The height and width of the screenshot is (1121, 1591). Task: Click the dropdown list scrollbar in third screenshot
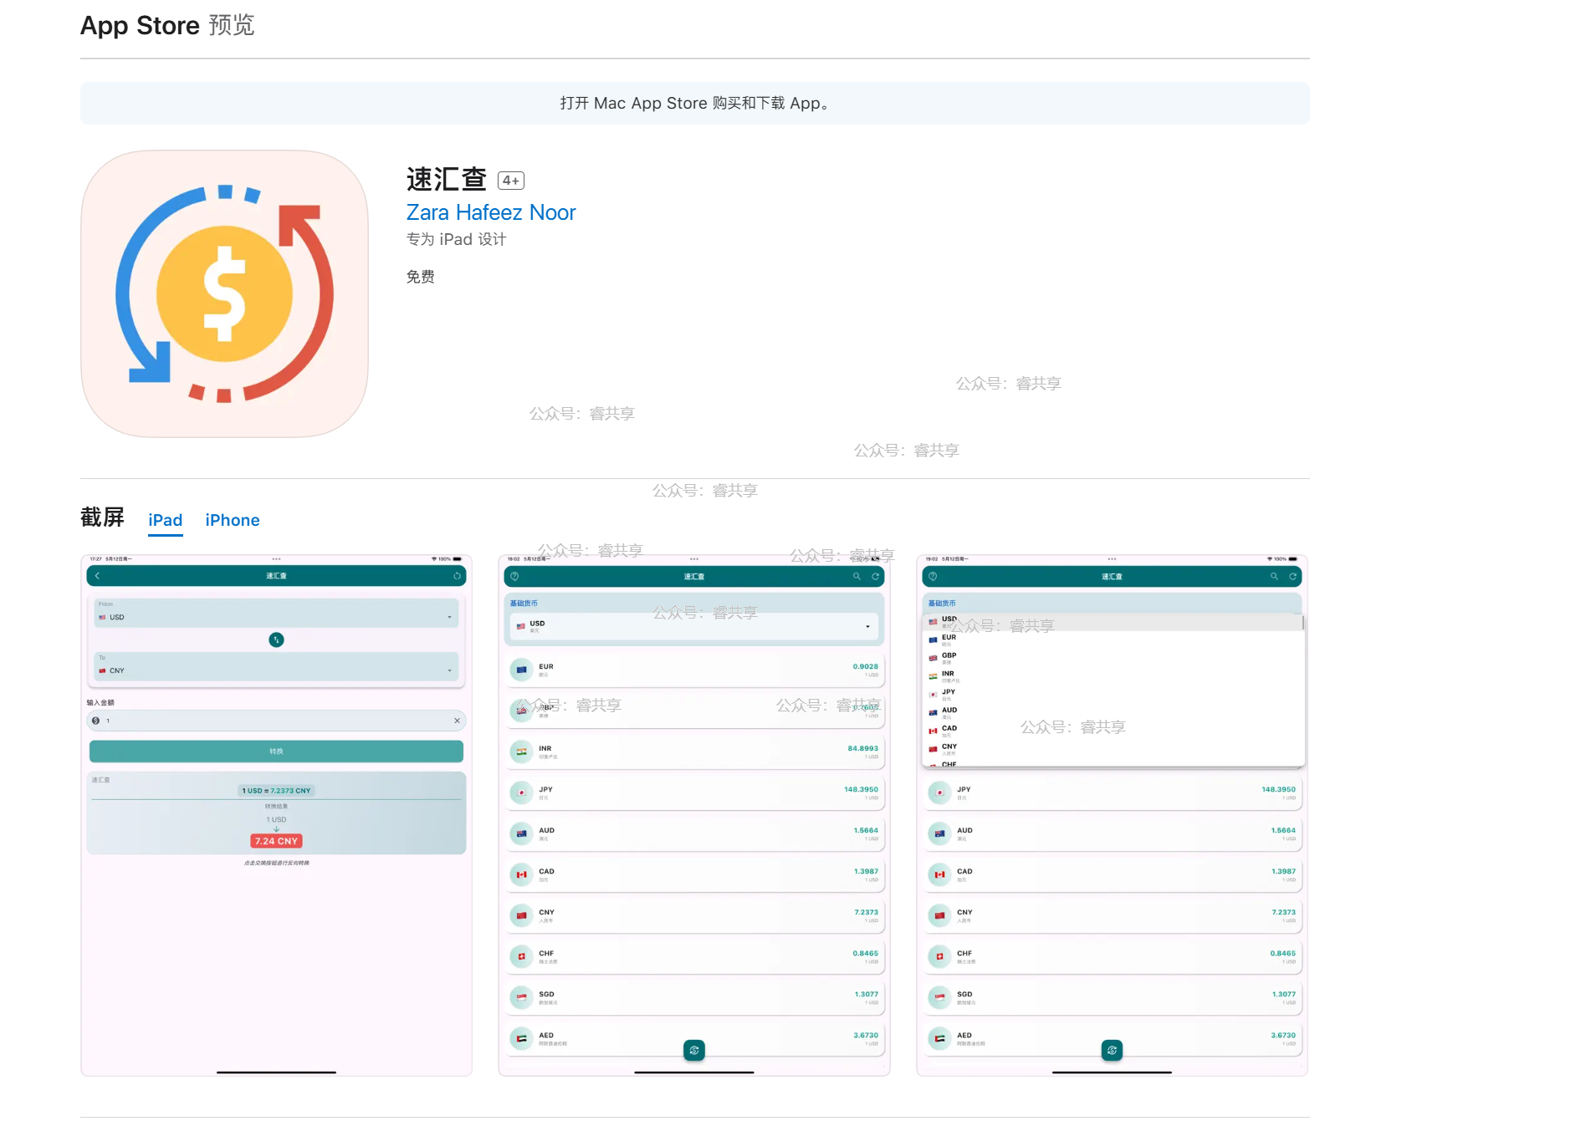click(1303, 623)
